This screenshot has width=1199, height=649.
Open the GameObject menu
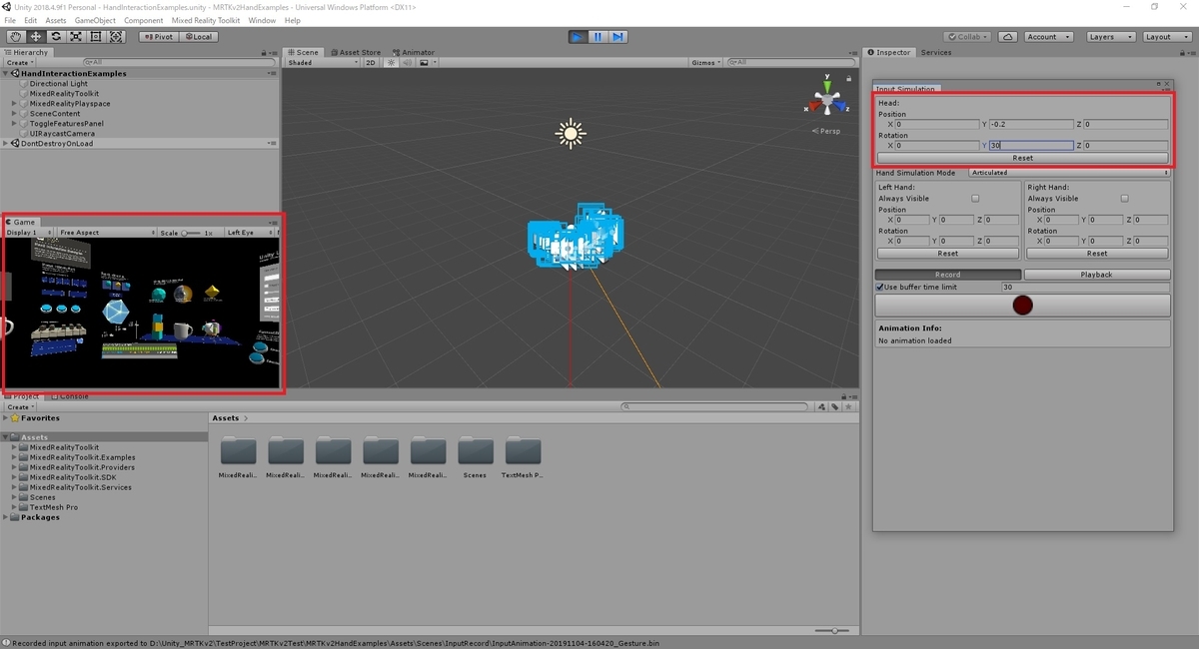(95, 19)
